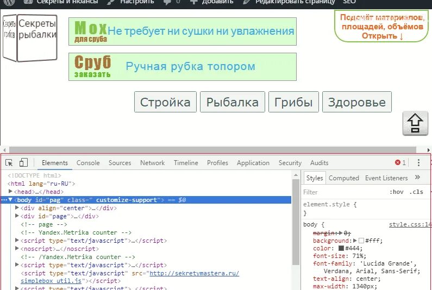
Task: Click the Грибы navigation button
Action: point(293,102)
